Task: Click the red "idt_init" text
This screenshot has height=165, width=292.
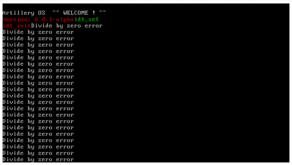Action: point(17,26)
